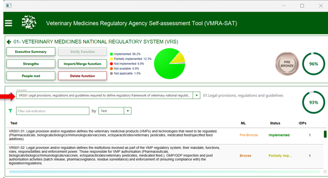Open the hamburger menu

[8, 23]
